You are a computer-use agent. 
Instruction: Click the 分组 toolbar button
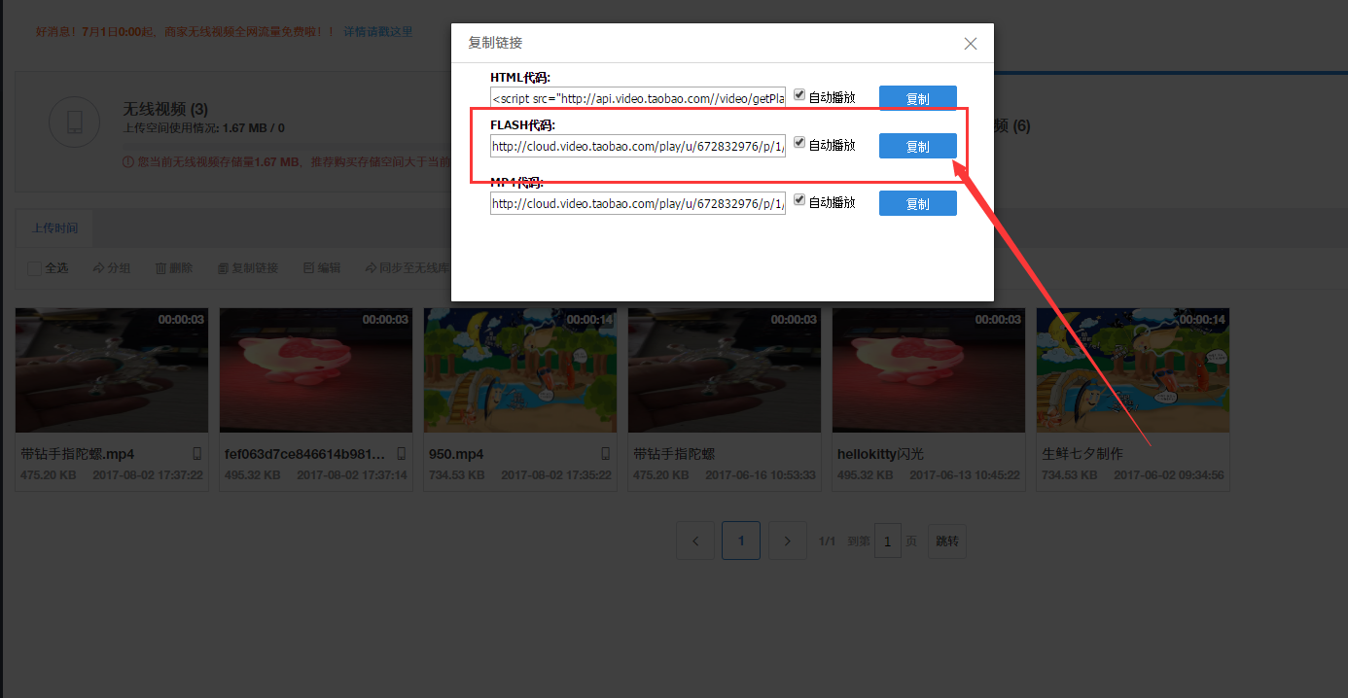point(112,268)
